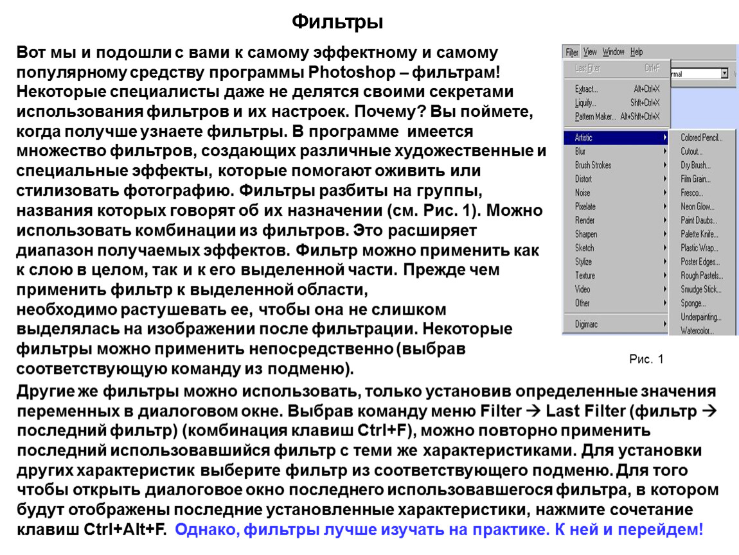Open the Filter menu in the menu bar
This screenshot has width=739, height=555.
point(572,52)
